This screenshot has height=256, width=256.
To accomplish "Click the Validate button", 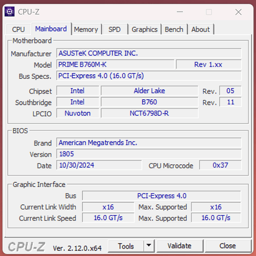I will click(180, 246).
